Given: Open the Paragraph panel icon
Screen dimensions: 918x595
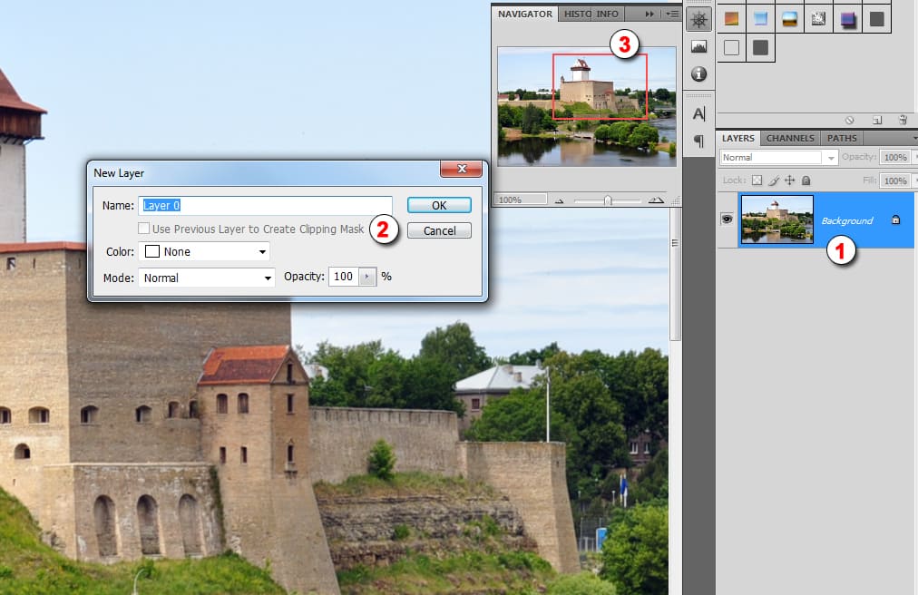Looking at the screenshot, I should tap(698, 141).
